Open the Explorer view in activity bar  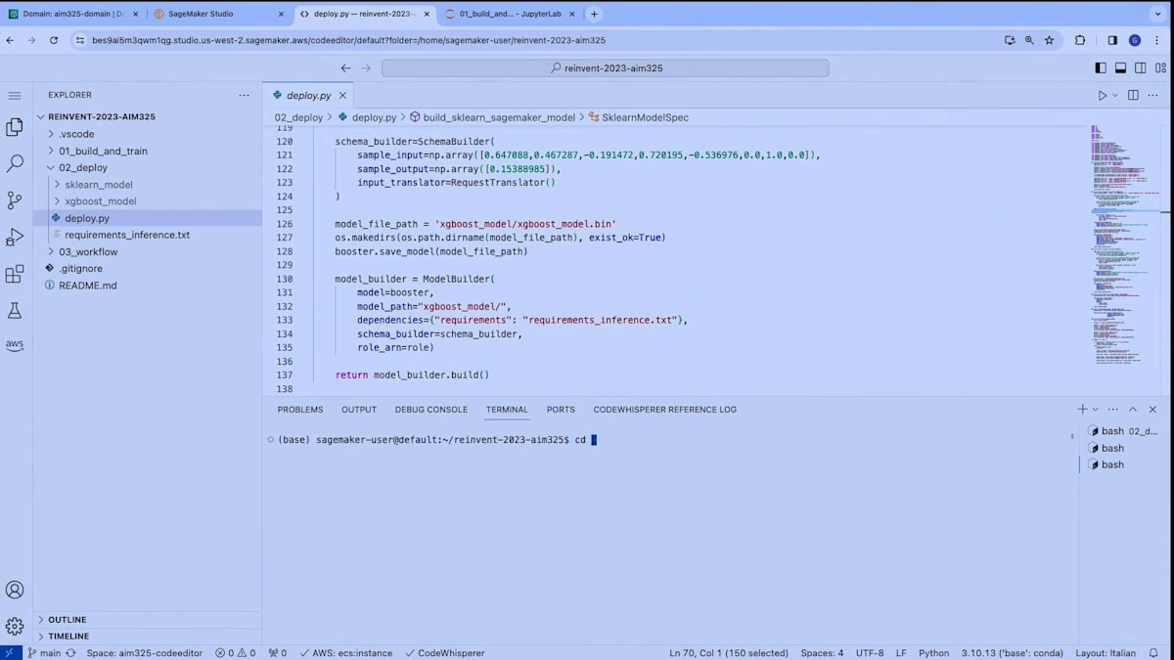click(15, 127)
